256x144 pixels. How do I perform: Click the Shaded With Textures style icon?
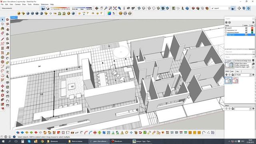tap(163, 8)
